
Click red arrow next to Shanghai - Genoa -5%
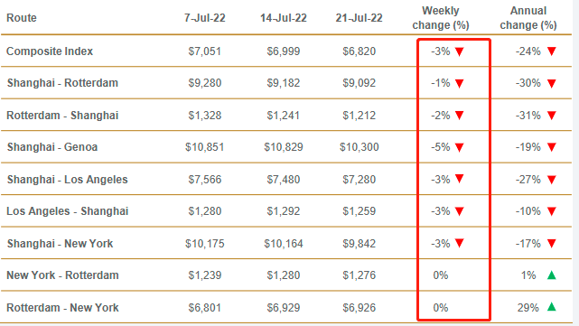point(460,148)
